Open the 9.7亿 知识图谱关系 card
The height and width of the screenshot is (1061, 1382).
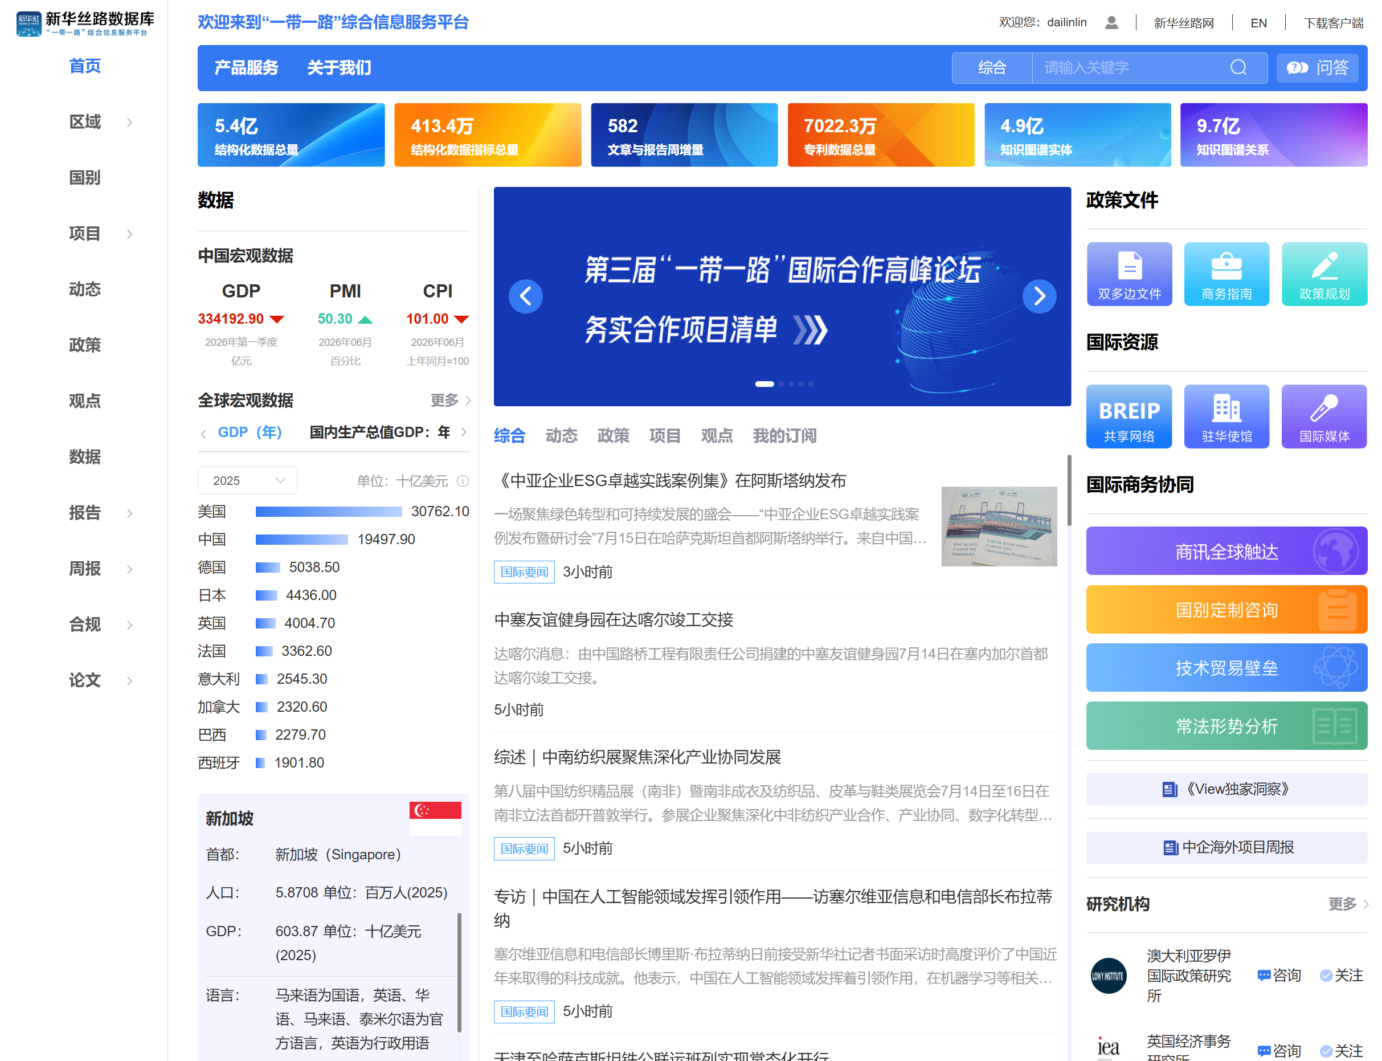click(x=1273, y=135)
